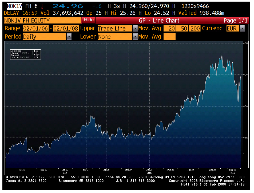Click the 200 moving average field
Image resolution: width=254 pixels, height=193 pixels.
click(x=195, y=29)
